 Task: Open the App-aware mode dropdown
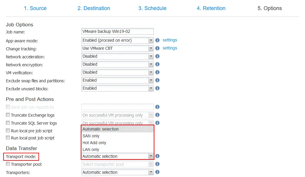point(117,40)
